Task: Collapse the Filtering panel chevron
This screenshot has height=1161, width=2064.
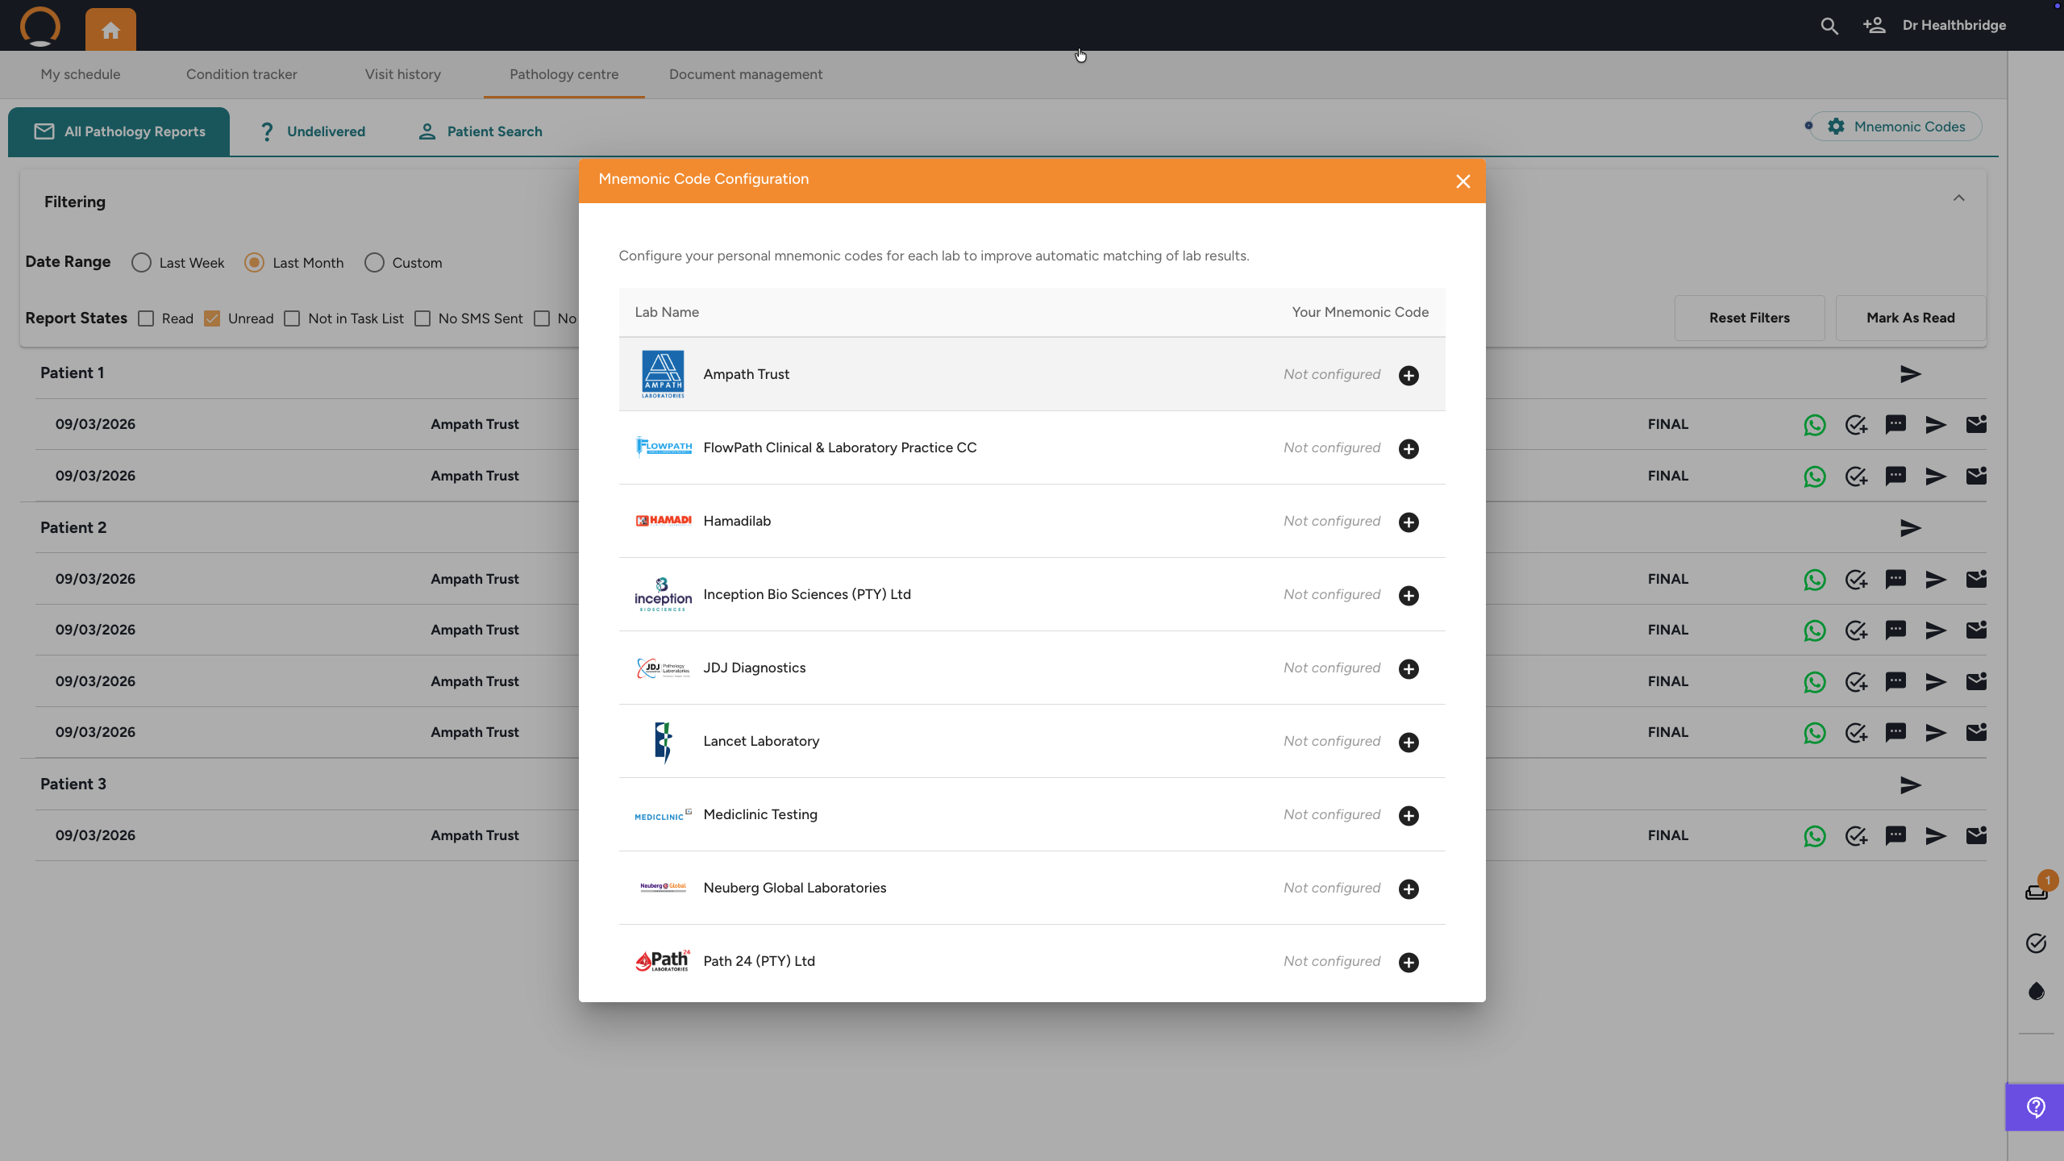Action: pyautogui.click(x=1958, y=198)
